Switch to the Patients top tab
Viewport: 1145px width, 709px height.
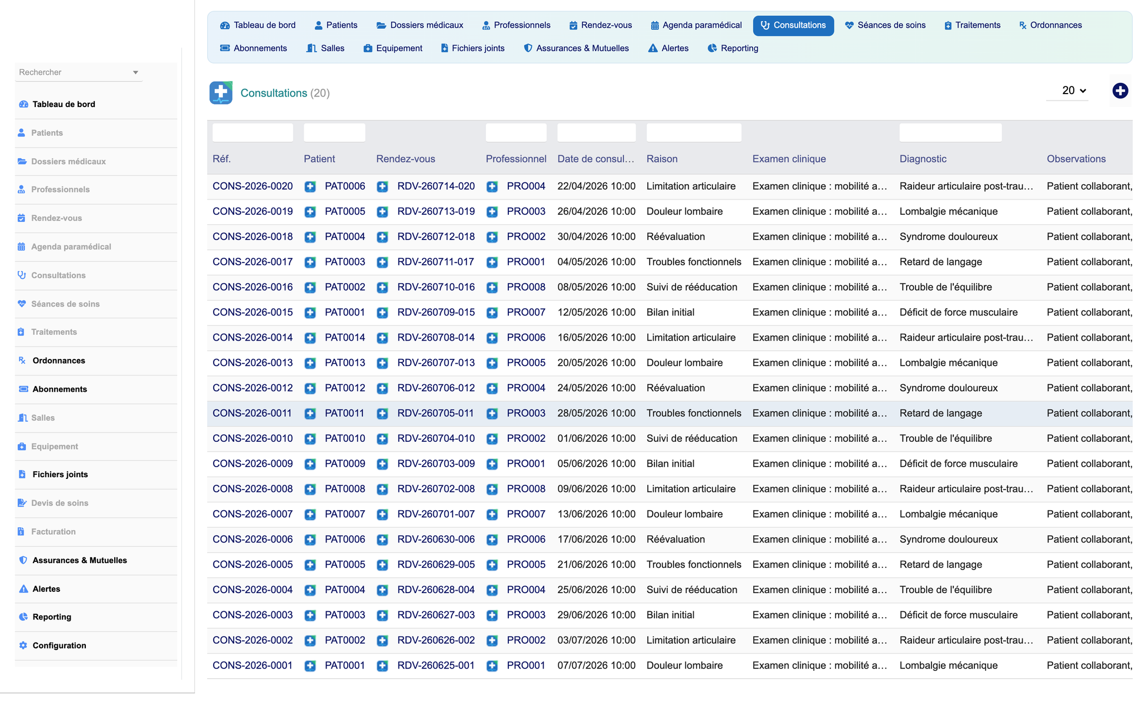coord(336,25)
